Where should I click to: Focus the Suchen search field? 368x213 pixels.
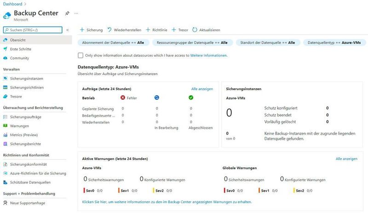tap(33, 30)
